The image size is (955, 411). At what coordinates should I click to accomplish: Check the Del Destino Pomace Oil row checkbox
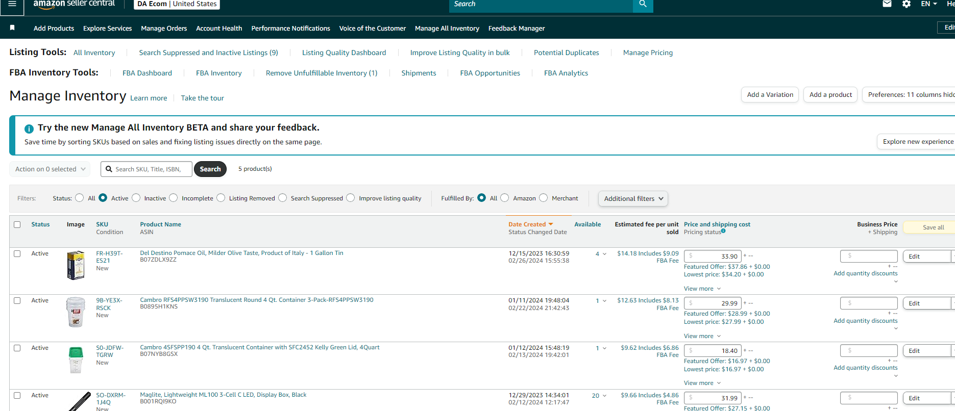pyautogui.click(x=17, y=254)
